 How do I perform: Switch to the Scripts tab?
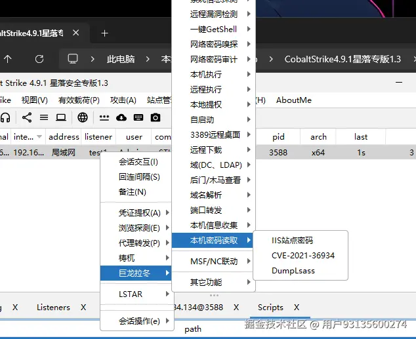tap(270, 307)
